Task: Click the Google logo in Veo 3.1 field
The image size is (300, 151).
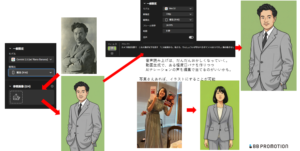Action: (166, 9)
